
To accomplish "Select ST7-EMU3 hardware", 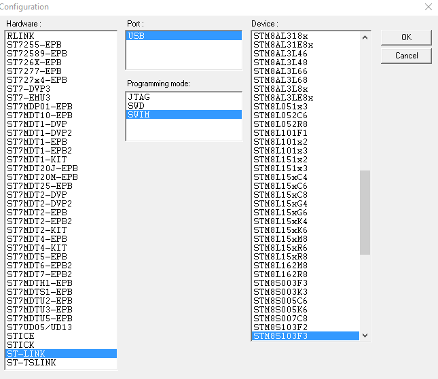I will click(61, 98).
